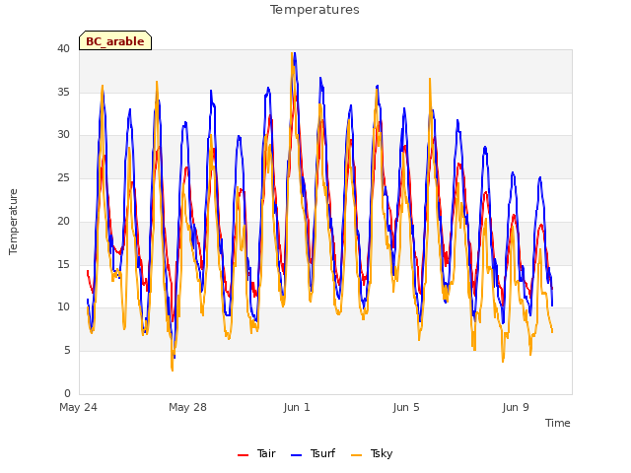Image resolution: width=631 pixels, height=473 pixels.
Task: Click the red Tair legend marker
Action: (x=244, y=455)
